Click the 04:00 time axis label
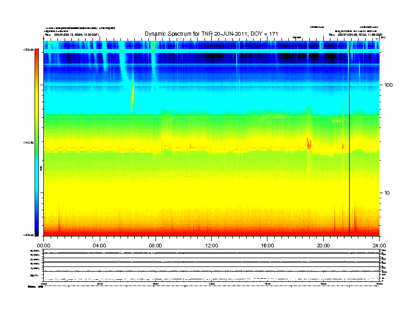The image size is (409, 316). click(x=99, y=246)
